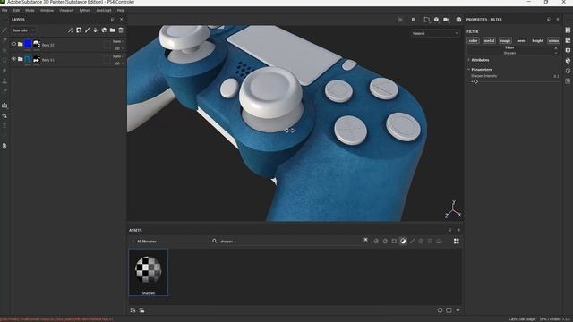
Task: Toggle visibility of Body 02 layer
Action: (14, 44)
